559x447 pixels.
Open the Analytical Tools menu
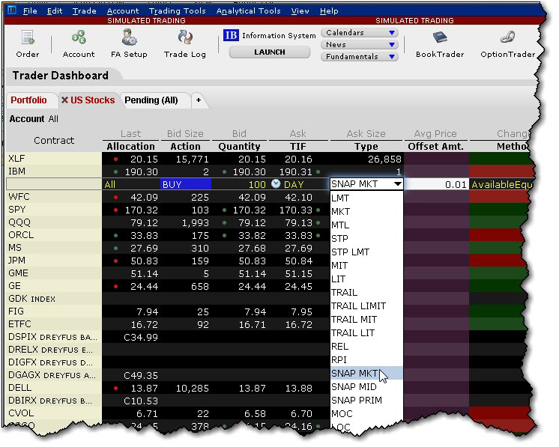click(249, 11)
